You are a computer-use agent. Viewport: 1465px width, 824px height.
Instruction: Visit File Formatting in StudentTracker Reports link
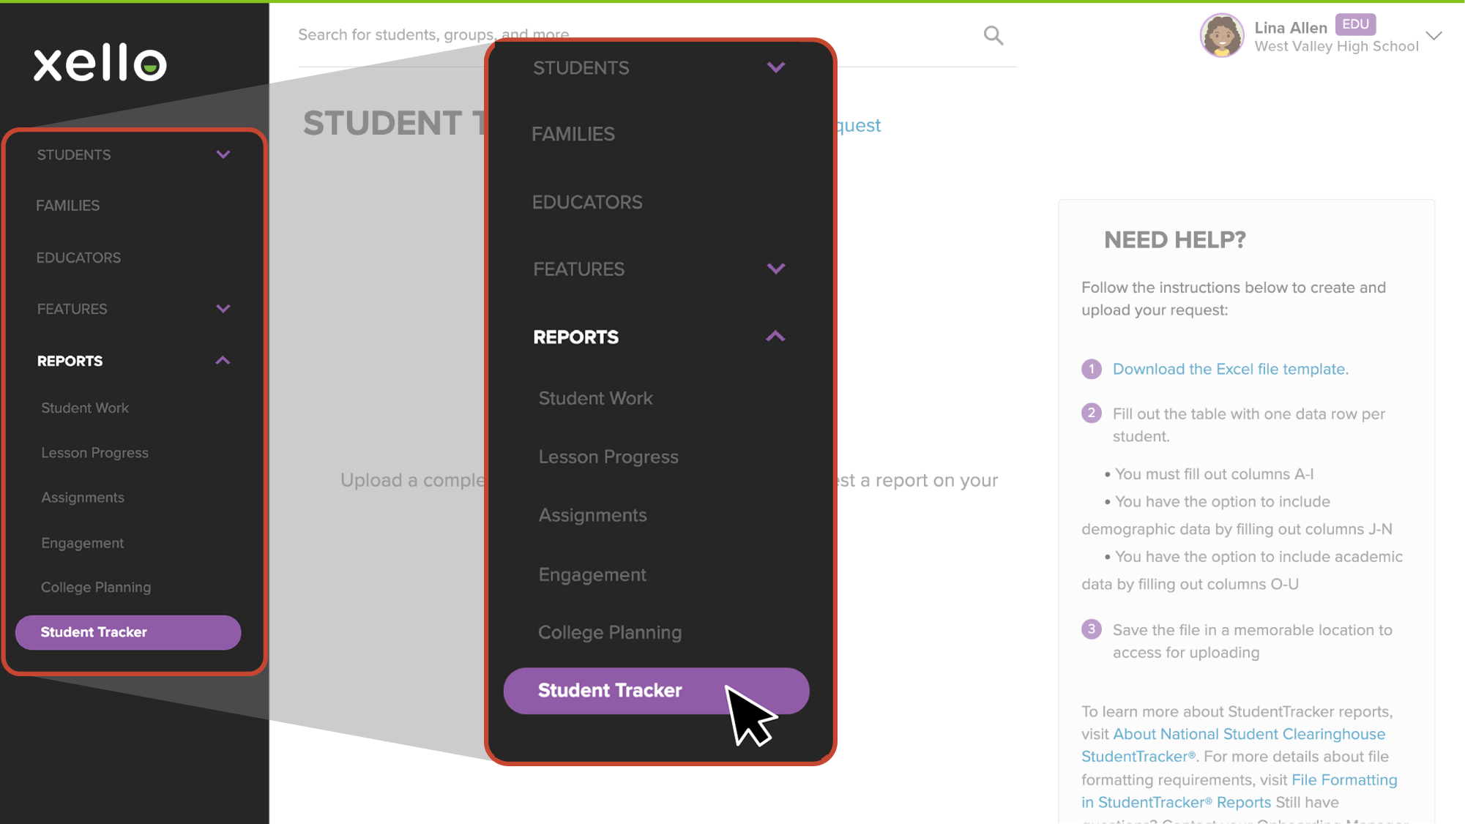coord(1345,779)
